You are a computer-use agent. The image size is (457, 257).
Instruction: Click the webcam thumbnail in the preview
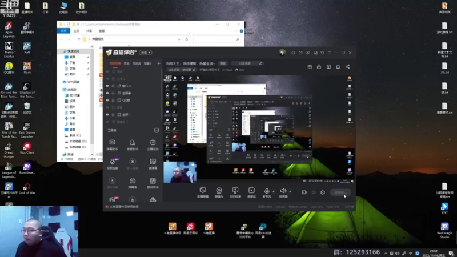(180, 172)
